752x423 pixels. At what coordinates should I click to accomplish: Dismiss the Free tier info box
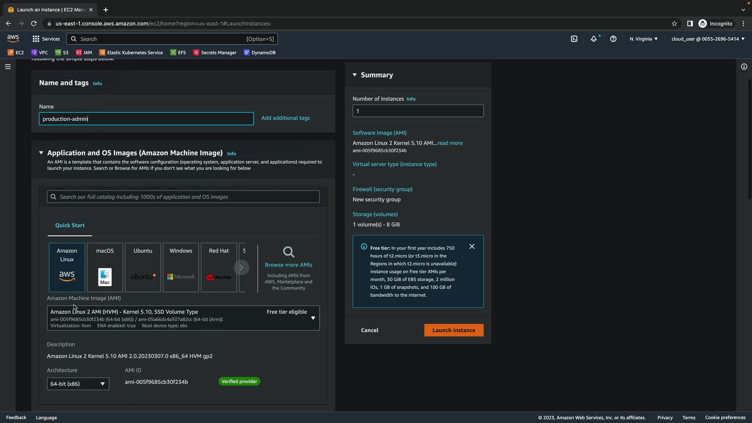472,246
